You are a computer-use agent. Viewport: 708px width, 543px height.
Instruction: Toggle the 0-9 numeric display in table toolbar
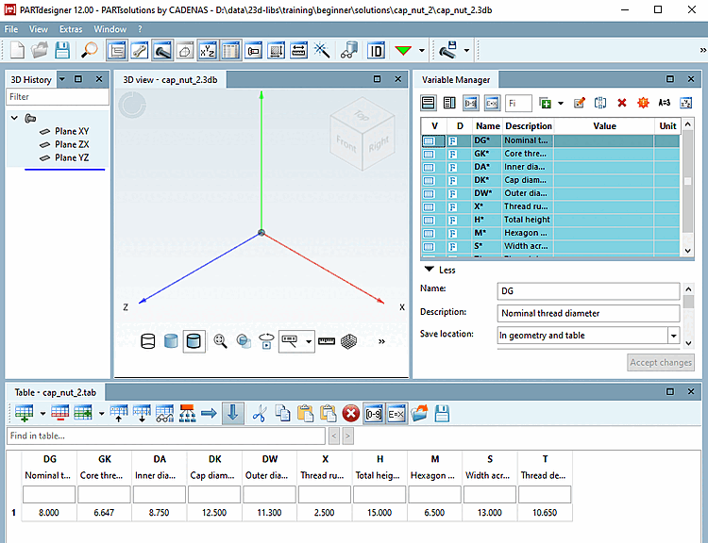374,413
